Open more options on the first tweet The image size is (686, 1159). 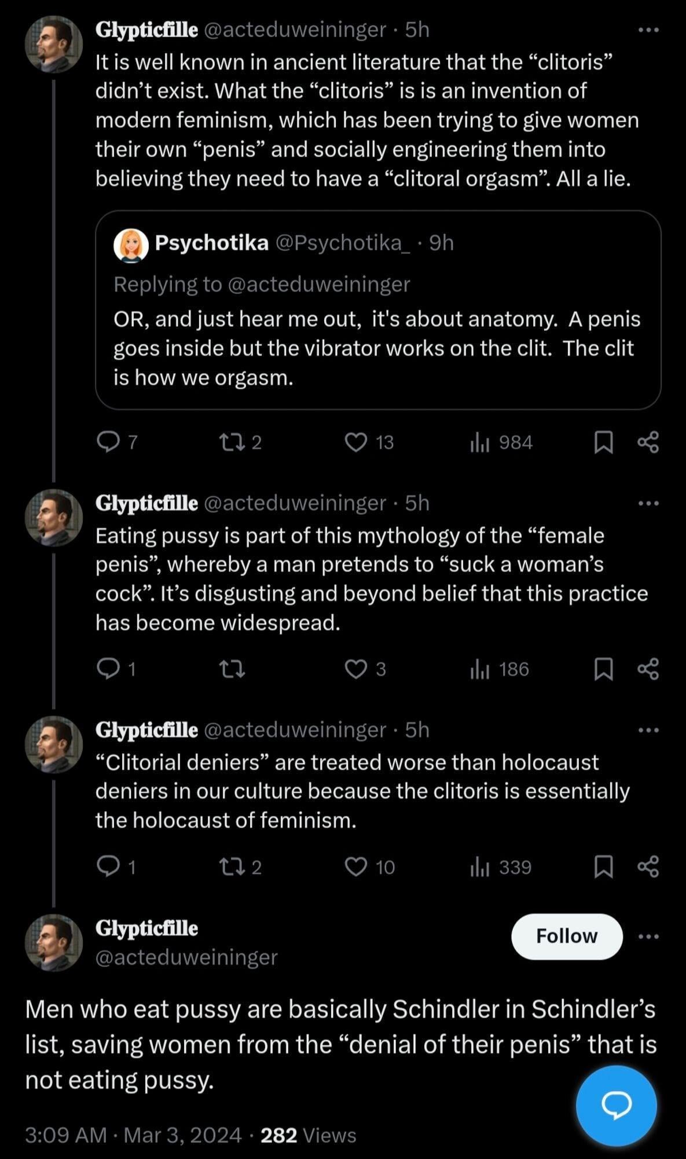(648, 30)
